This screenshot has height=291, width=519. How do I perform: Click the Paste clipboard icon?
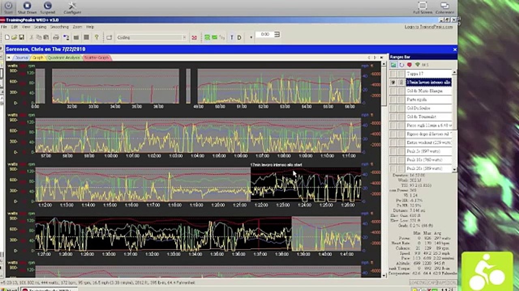tap(46, 38)
